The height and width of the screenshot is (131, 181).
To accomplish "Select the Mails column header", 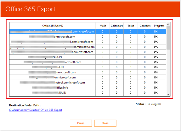I will tap(103, 26).
